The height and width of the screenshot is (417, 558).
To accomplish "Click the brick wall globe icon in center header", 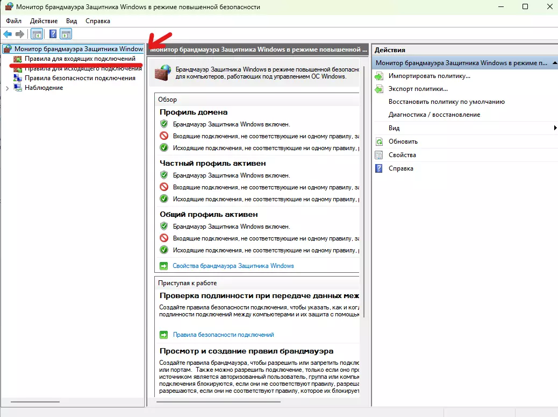I will (x=163, y=73).
